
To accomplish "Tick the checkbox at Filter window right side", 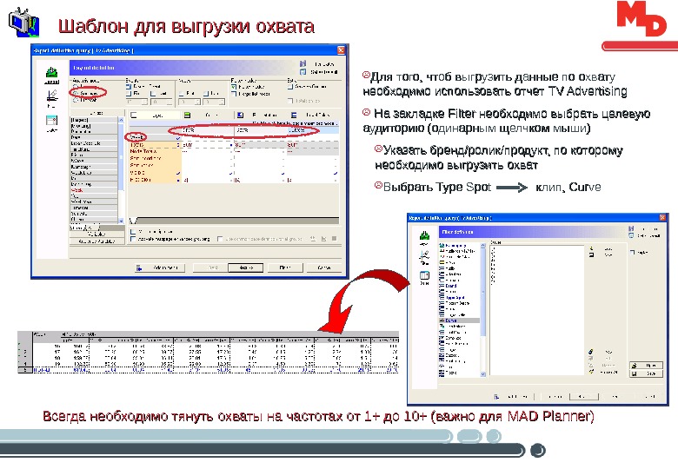I will (x=633, y=252).
